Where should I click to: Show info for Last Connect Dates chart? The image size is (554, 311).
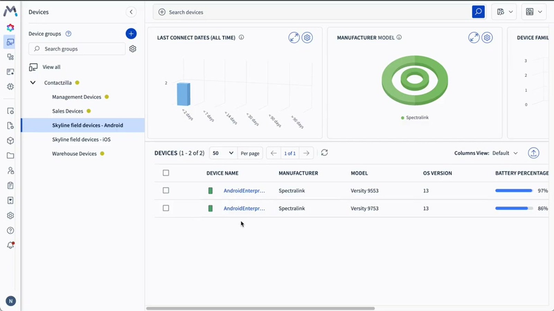point(241,37)
